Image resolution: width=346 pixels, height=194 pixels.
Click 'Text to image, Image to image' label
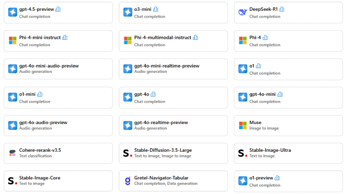click(163, 156)
